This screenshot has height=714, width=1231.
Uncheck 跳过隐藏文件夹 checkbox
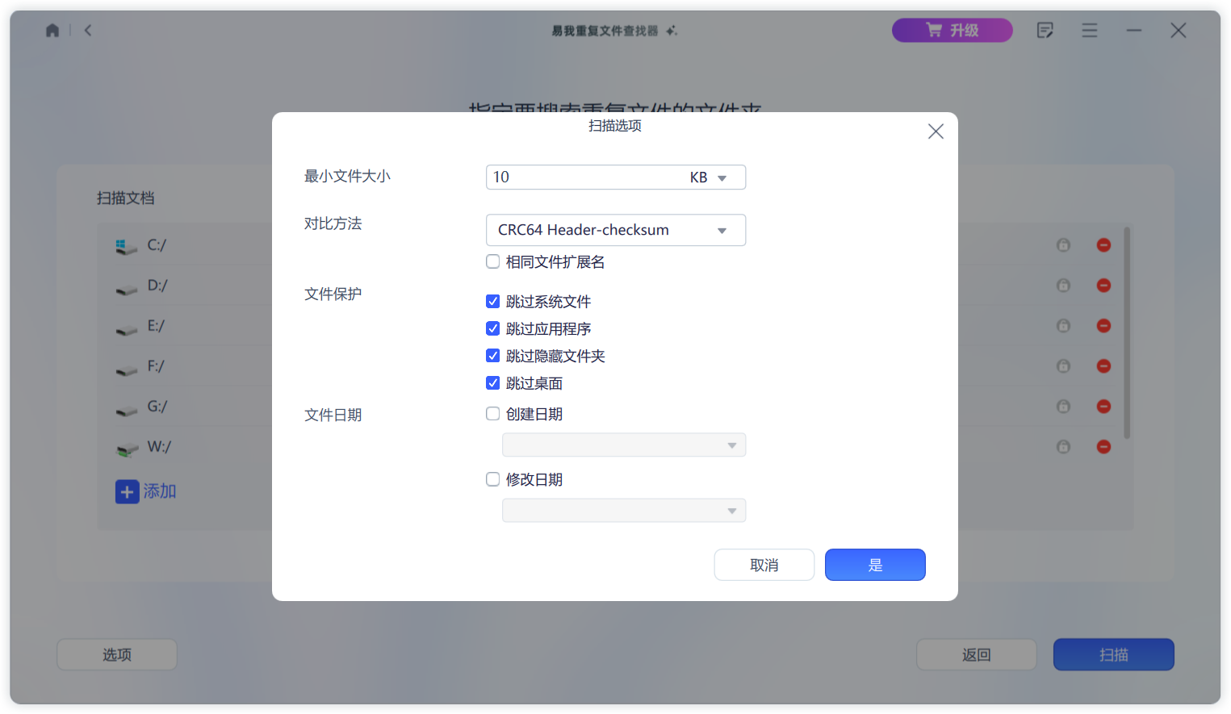coord(492,356)
